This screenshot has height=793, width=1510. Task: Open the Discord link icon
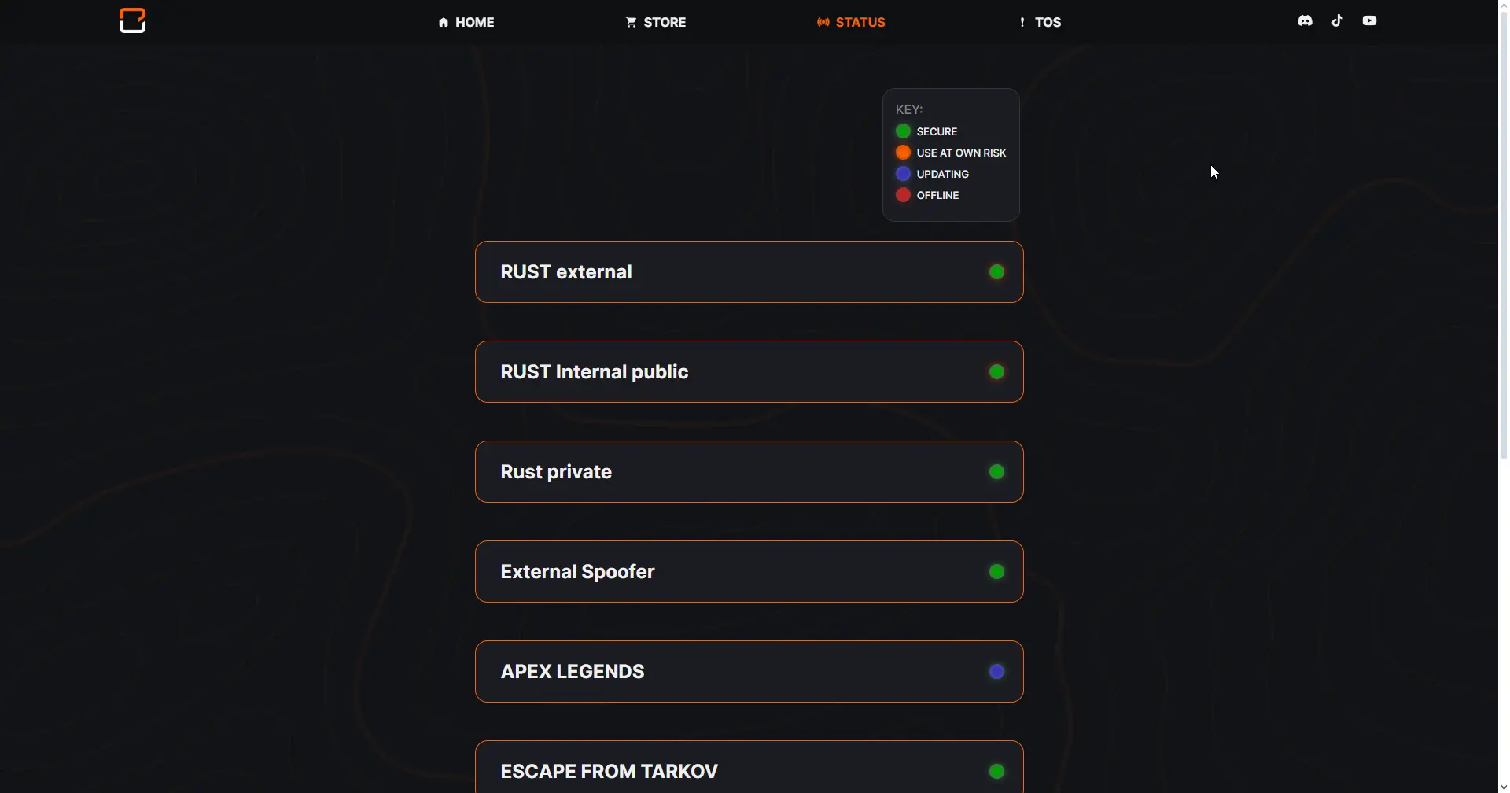pos(1306,21)
